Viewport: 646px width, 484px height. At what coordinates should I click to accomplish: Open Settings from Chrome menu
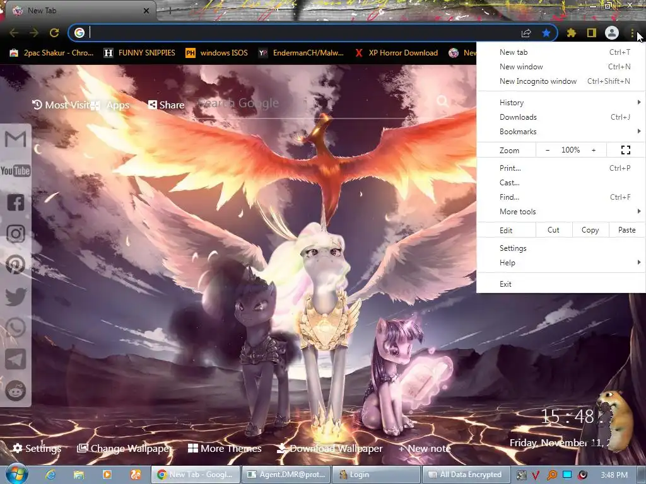[x=561, y=248]
